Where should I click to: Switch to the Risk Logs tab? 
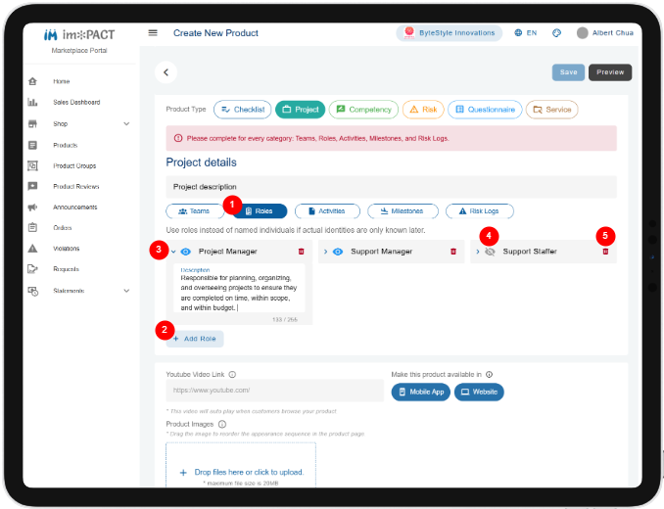(x=480, y=211)
